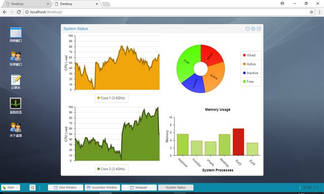
Task: Open the Start menu
Action: (11, 187)
